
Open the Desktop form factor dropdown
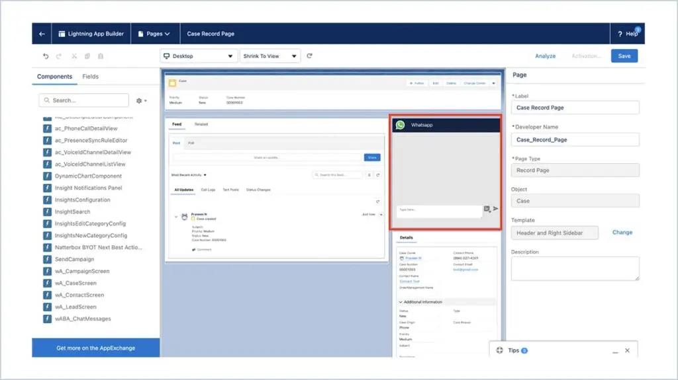coord(199,56)
